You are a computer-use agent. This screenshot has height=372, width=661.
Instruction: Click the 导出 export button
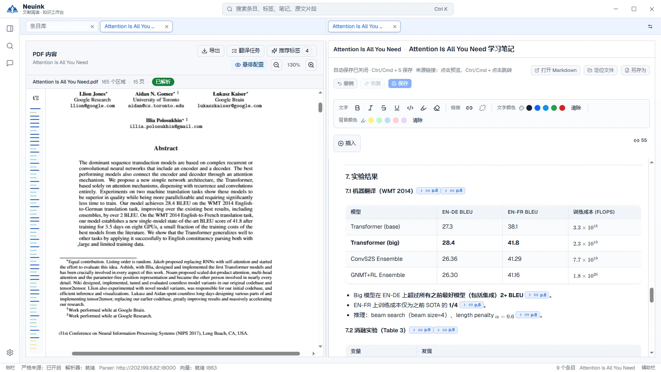211,51
